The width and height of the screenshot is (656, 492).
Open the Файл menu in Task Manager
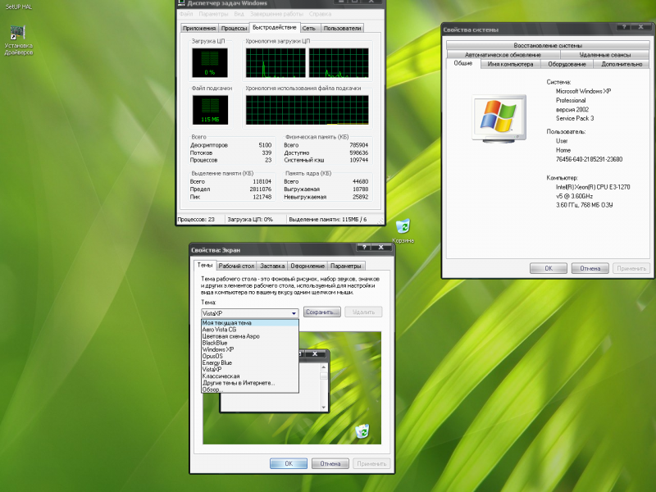(186, 14)
